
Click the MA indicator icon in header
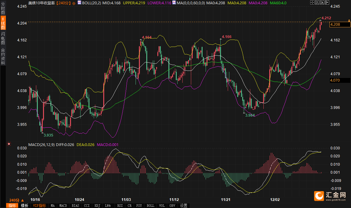pos(174,3)
